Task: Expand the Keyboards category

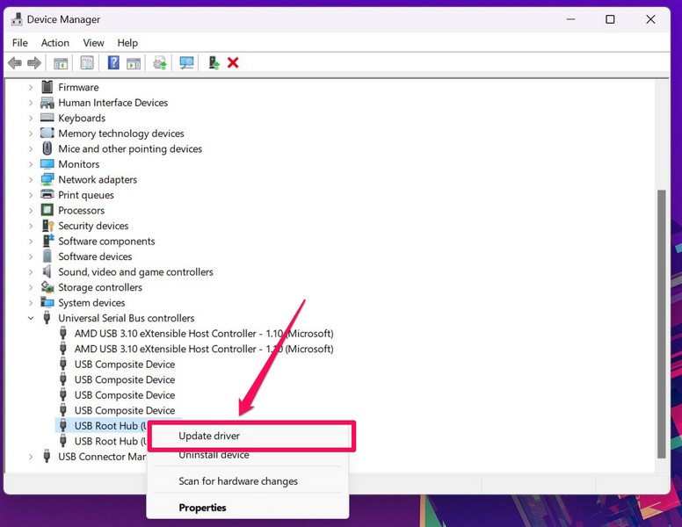Action: click(31, 119)
